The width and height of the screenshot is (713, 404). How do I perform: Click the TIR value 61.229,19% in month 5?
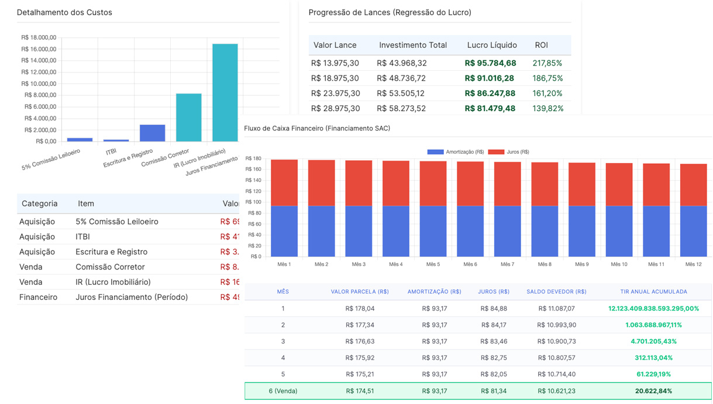tap(654, 374)
